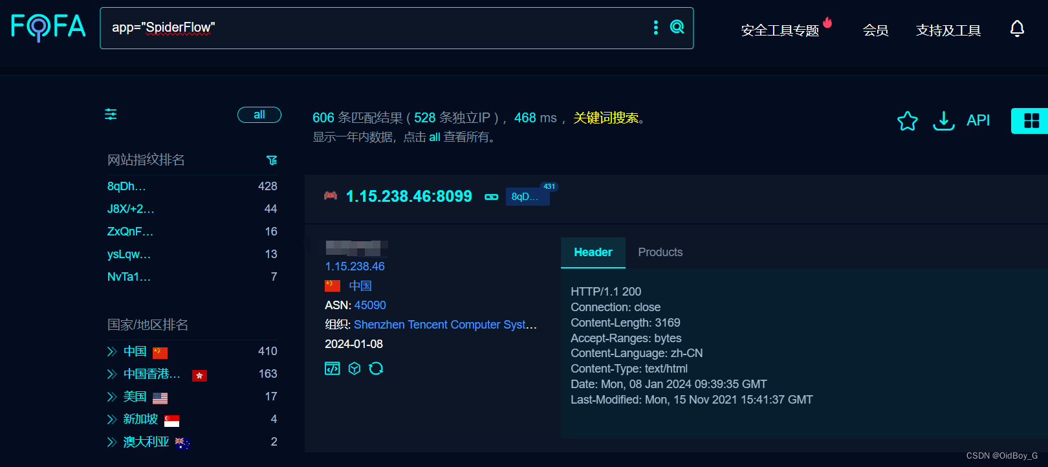
Task: View website source code icon
Action: [x=332, y=369]
